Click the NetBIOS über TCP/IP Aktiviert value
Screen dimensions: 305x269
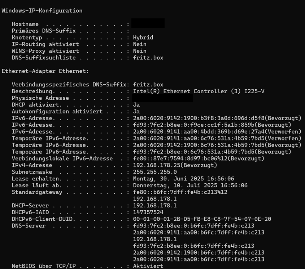tap(148, 266)
